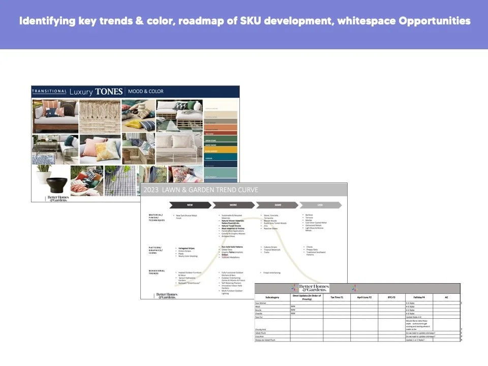Click the Material/Finish/Techniques row label
This screenshot has width=488, height=366.
[157, 218]
